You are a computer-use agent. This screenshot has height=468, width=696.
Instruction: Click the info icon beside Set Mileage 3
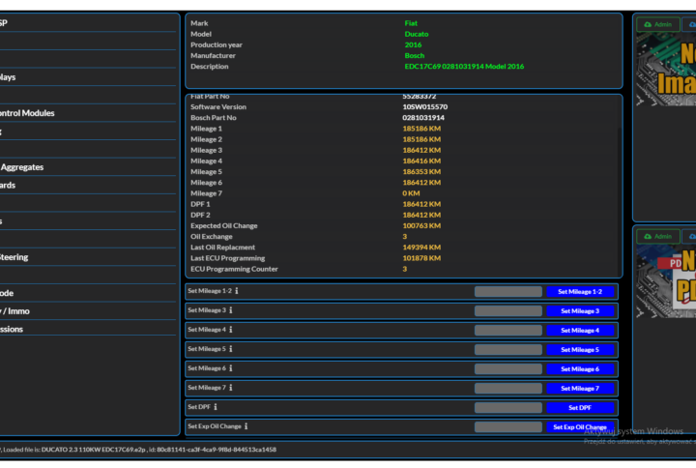(231, 310)
